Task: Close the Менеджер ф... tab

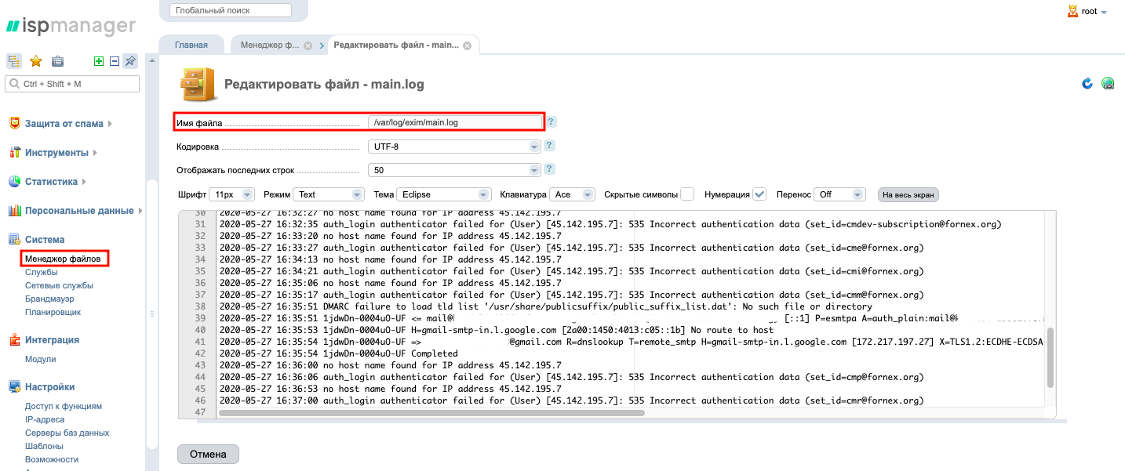Action: [x=308, y=45]
